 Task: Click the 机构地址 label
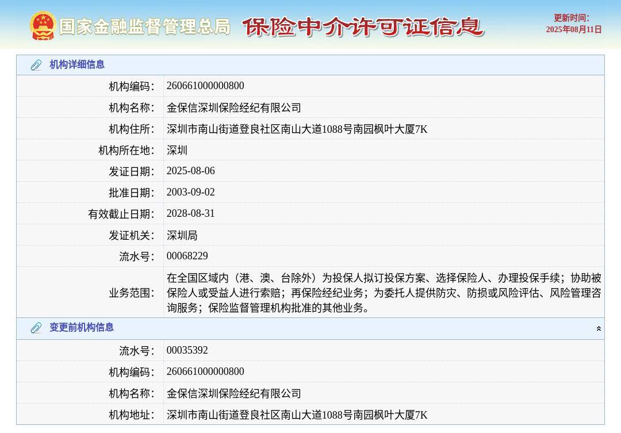[132, 415]
